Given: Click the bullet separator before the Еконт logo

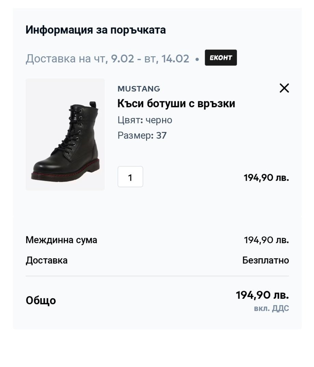Looking at the screenshot, I should [x=197, y=59].
